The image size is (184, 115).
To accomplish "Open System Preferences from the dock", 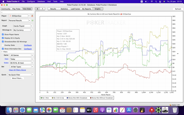I will pos(136,110).
